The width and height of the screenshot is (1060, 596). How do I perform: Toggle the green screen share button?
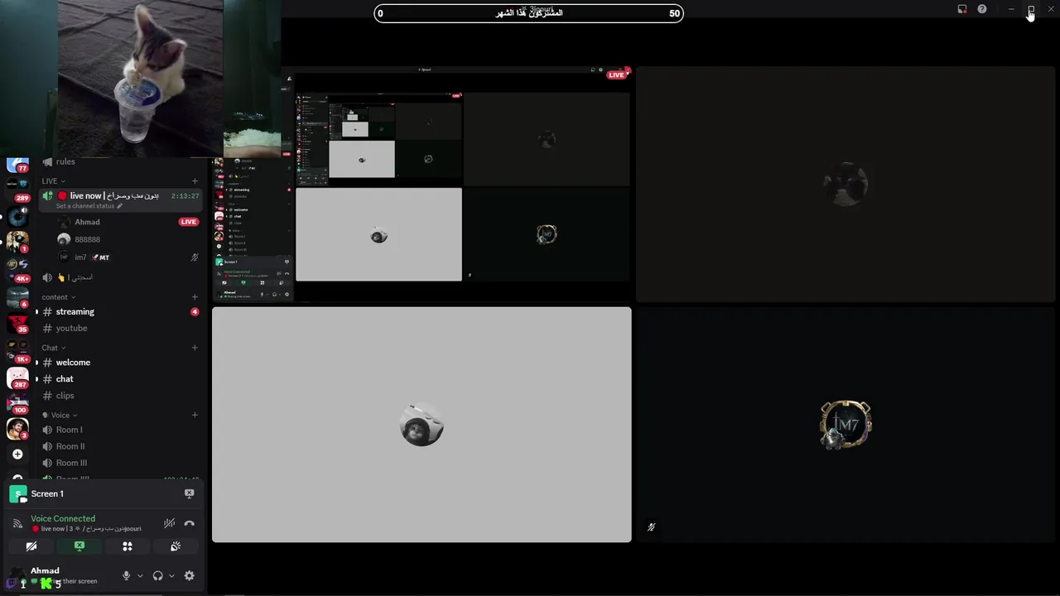(79, 546)
